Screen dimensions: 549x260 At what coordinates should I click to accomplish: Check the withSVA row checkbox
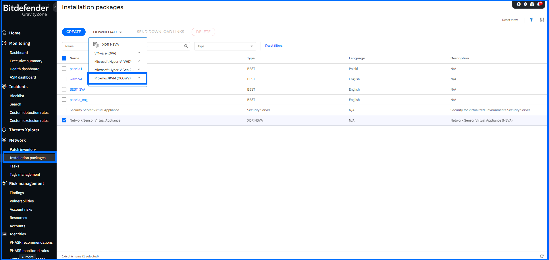tap(64, 79)
